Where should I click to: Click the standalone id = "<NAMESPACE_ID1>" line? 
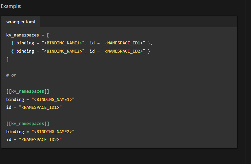click(34, 107)
